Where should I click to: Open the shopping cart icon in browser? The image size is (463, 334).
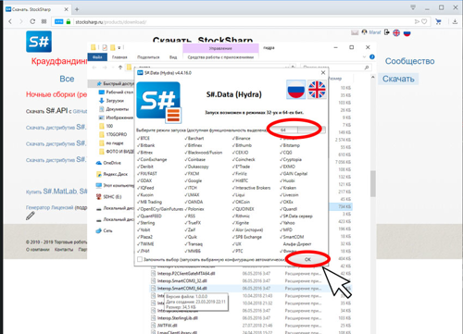tap(438, 21)
